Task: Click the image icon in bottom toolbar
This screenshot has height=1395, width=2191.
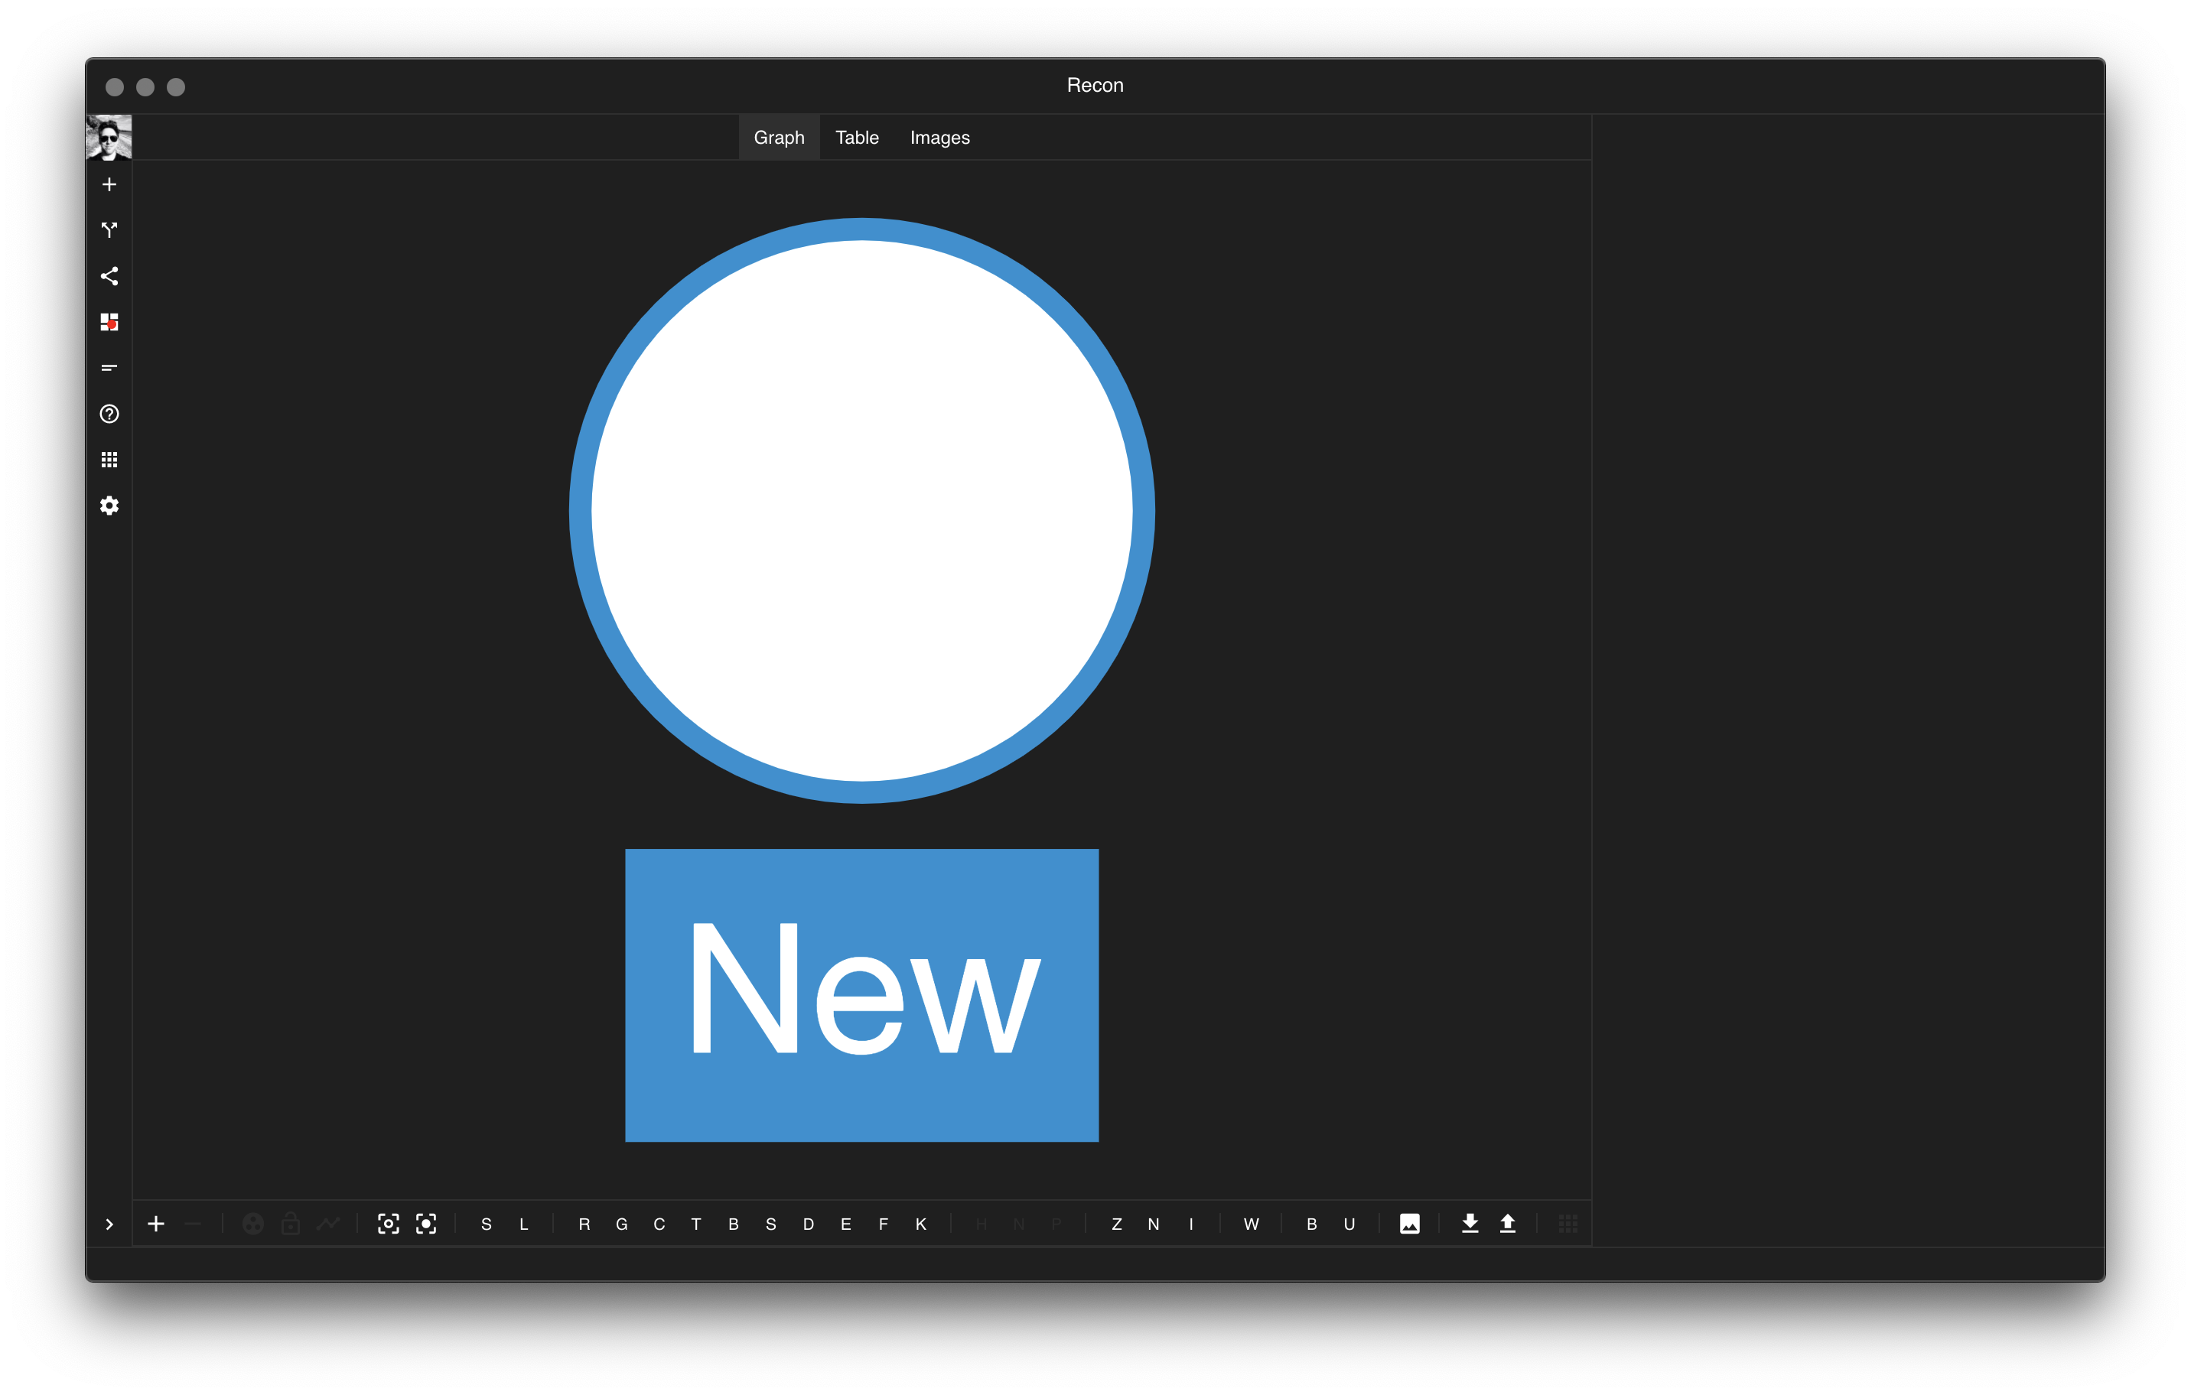Action: (1409, 1224)
